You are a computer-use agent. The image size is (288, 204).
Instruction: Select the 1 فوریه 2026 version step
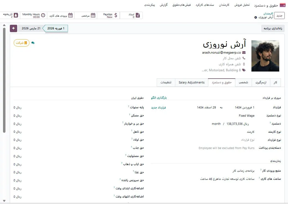pyautogui.click(x=56, y=28)
